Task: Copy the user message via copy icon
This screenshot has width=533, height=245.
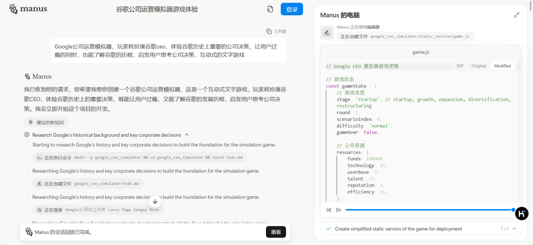Action: (269, 31)
